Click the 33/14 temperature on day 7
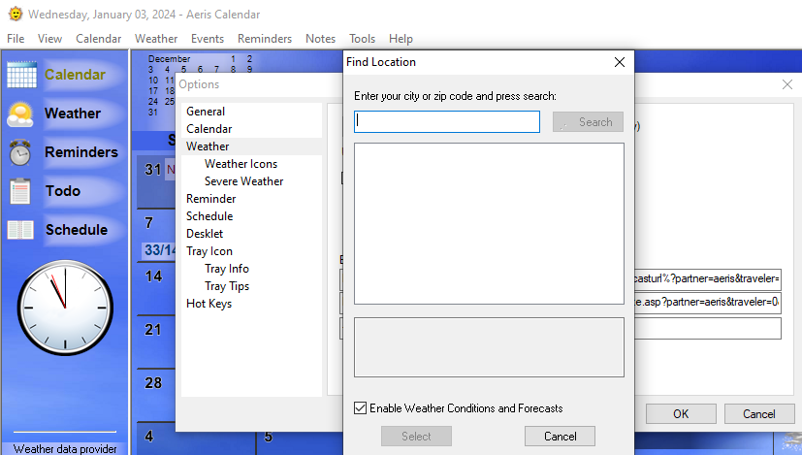Viewport: 802px width, 455px height. 159,250
